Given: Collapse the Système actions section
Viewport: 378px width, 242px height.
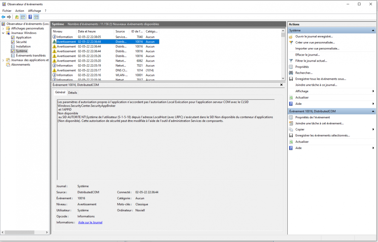Looking at the screenshot, I should pyautogui.click(x=373, y=30).
